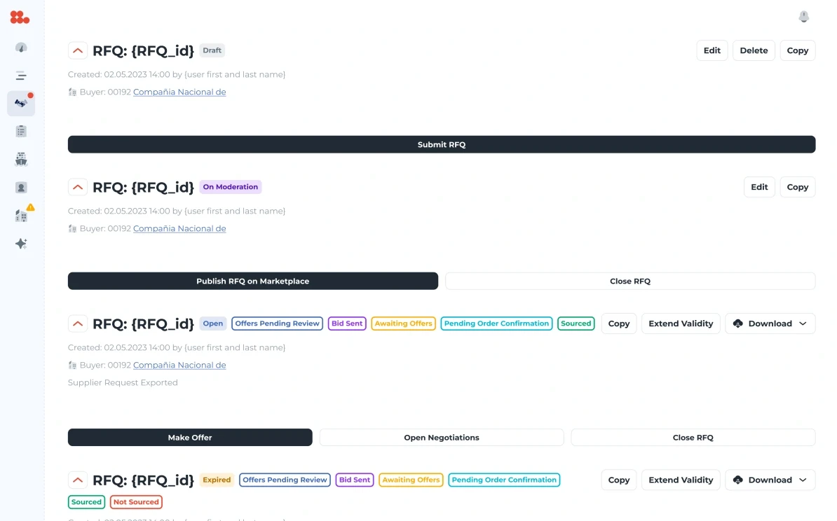Open notifications bell icon
Image resolution: width=837 pixels, height=521 pixels.
coord(803,17)
